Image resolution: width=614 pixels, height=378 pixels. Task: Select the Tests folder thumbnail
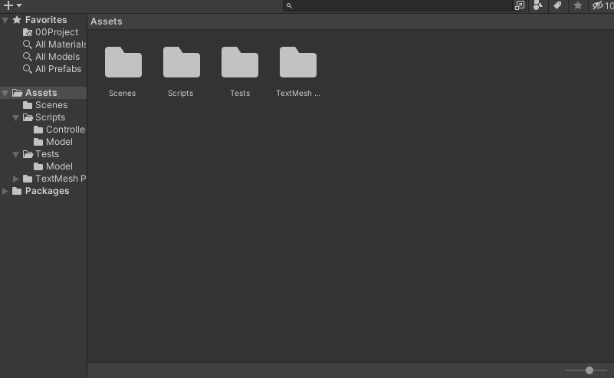(x=240, y=62)
